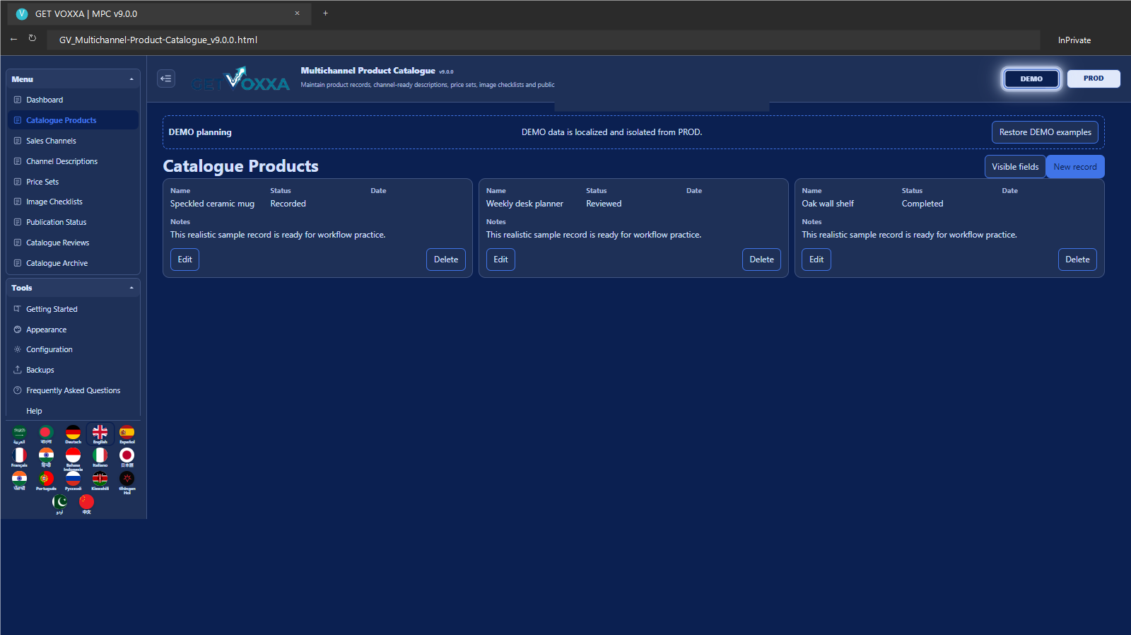Go to Publication Status
Screen dimensions: 1131x635
click(x=73, y=222)
